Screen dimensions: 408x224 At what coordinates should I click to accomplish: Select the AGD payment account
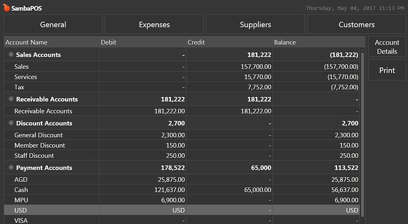coord(182,180)
